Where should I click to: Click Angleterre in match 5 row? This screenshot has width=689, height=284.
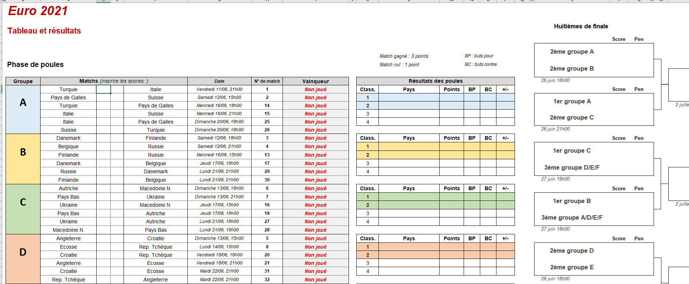pyautogui.click(x=68, y=238)
